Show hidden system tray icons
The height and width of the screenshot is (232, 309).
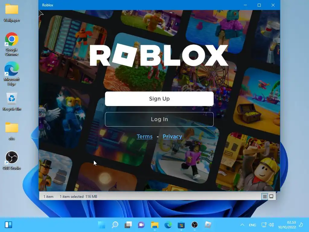point(242,225)
